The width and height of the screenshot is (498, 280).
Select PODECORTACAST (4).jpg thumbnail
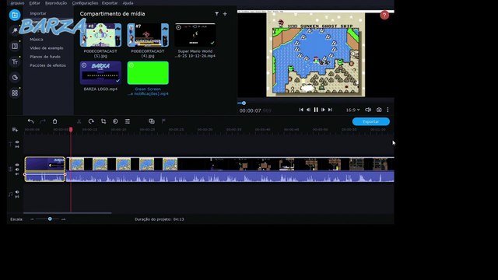point(148,35)
